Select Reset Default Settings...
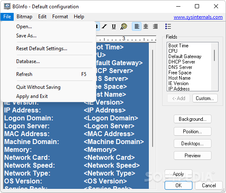This screenshot has width=226, height=193. pos(48,49)
